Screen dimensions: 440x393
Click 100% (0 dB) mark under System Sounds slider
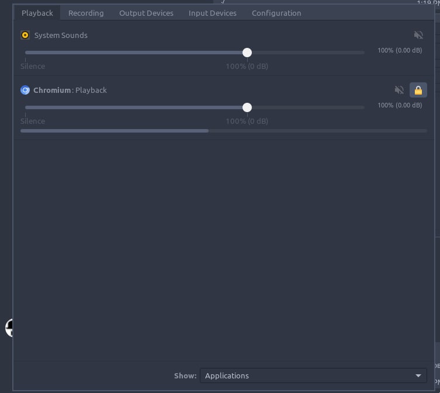coord(247,66)
